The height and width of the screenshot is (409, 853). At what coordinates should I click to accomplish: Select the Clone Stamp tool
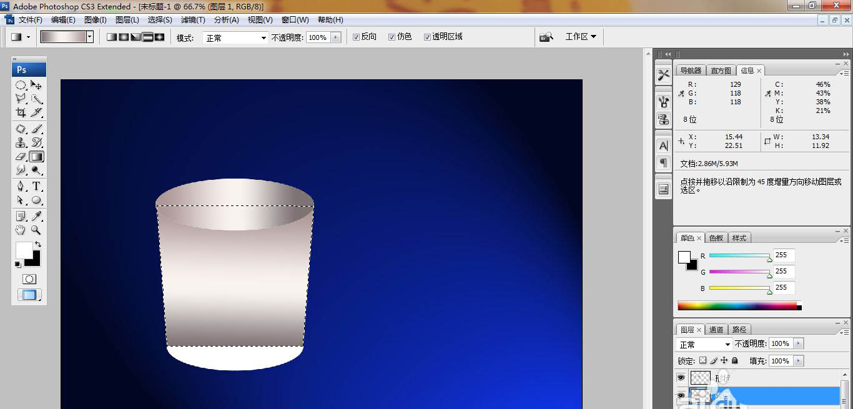coord(21,142)
